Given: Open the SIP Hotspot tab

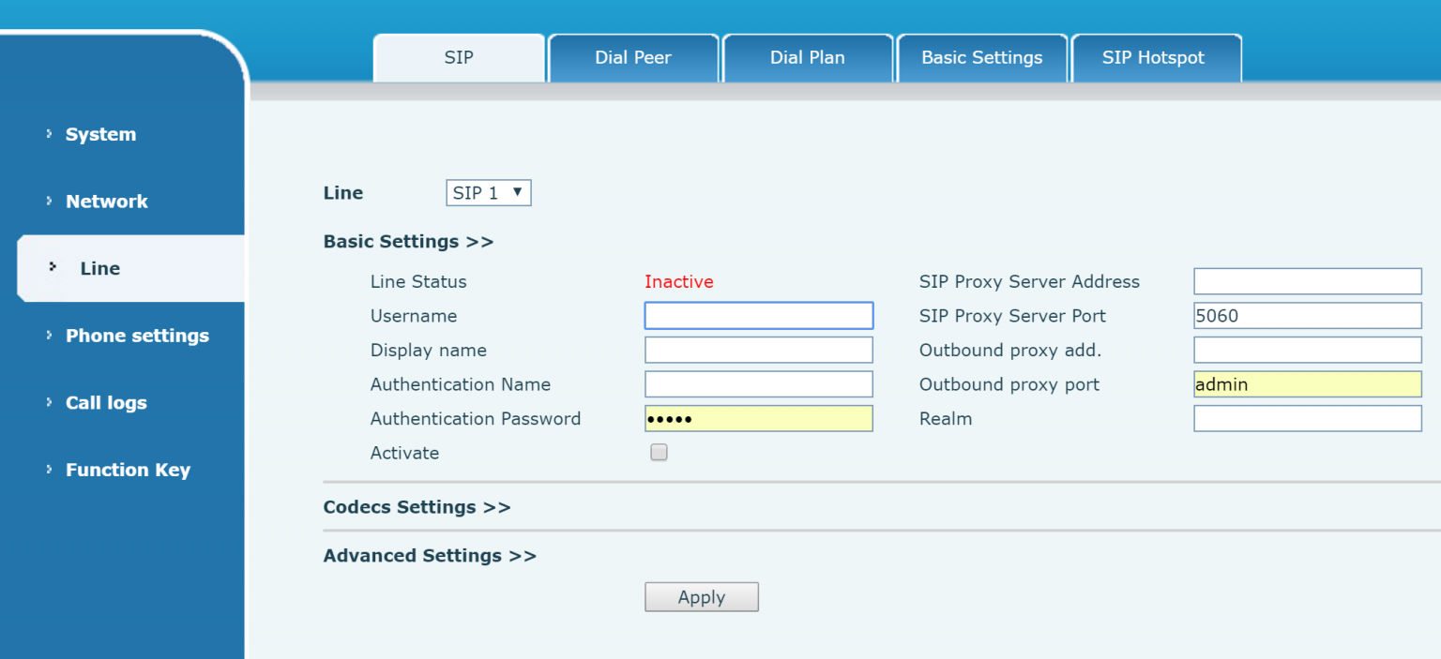Looking at the screenshot, I should 1153,58.
